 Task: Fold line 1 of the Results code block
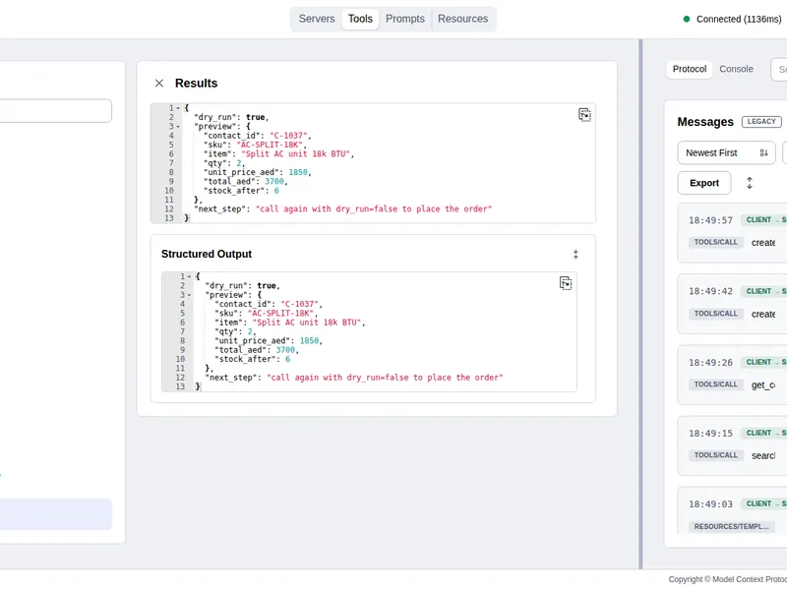coord(178,108)
